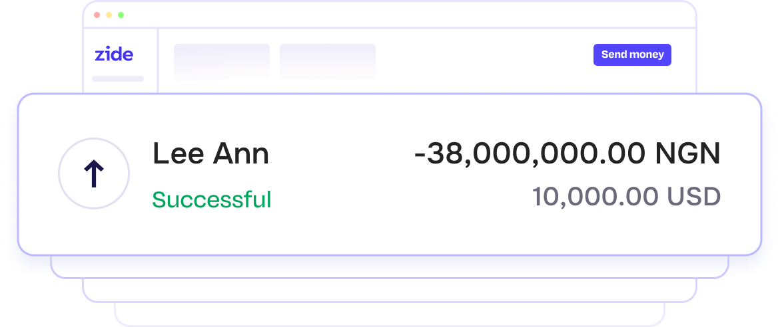This screenshot has height=327, width=778.
Task: Maximize window with the green dot
Action: (121, 15)
